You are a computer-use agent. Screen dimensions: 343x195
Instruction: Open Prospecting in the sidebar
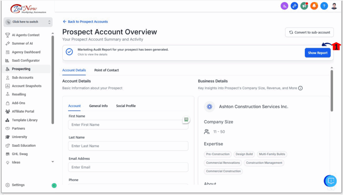pos(26,69)
